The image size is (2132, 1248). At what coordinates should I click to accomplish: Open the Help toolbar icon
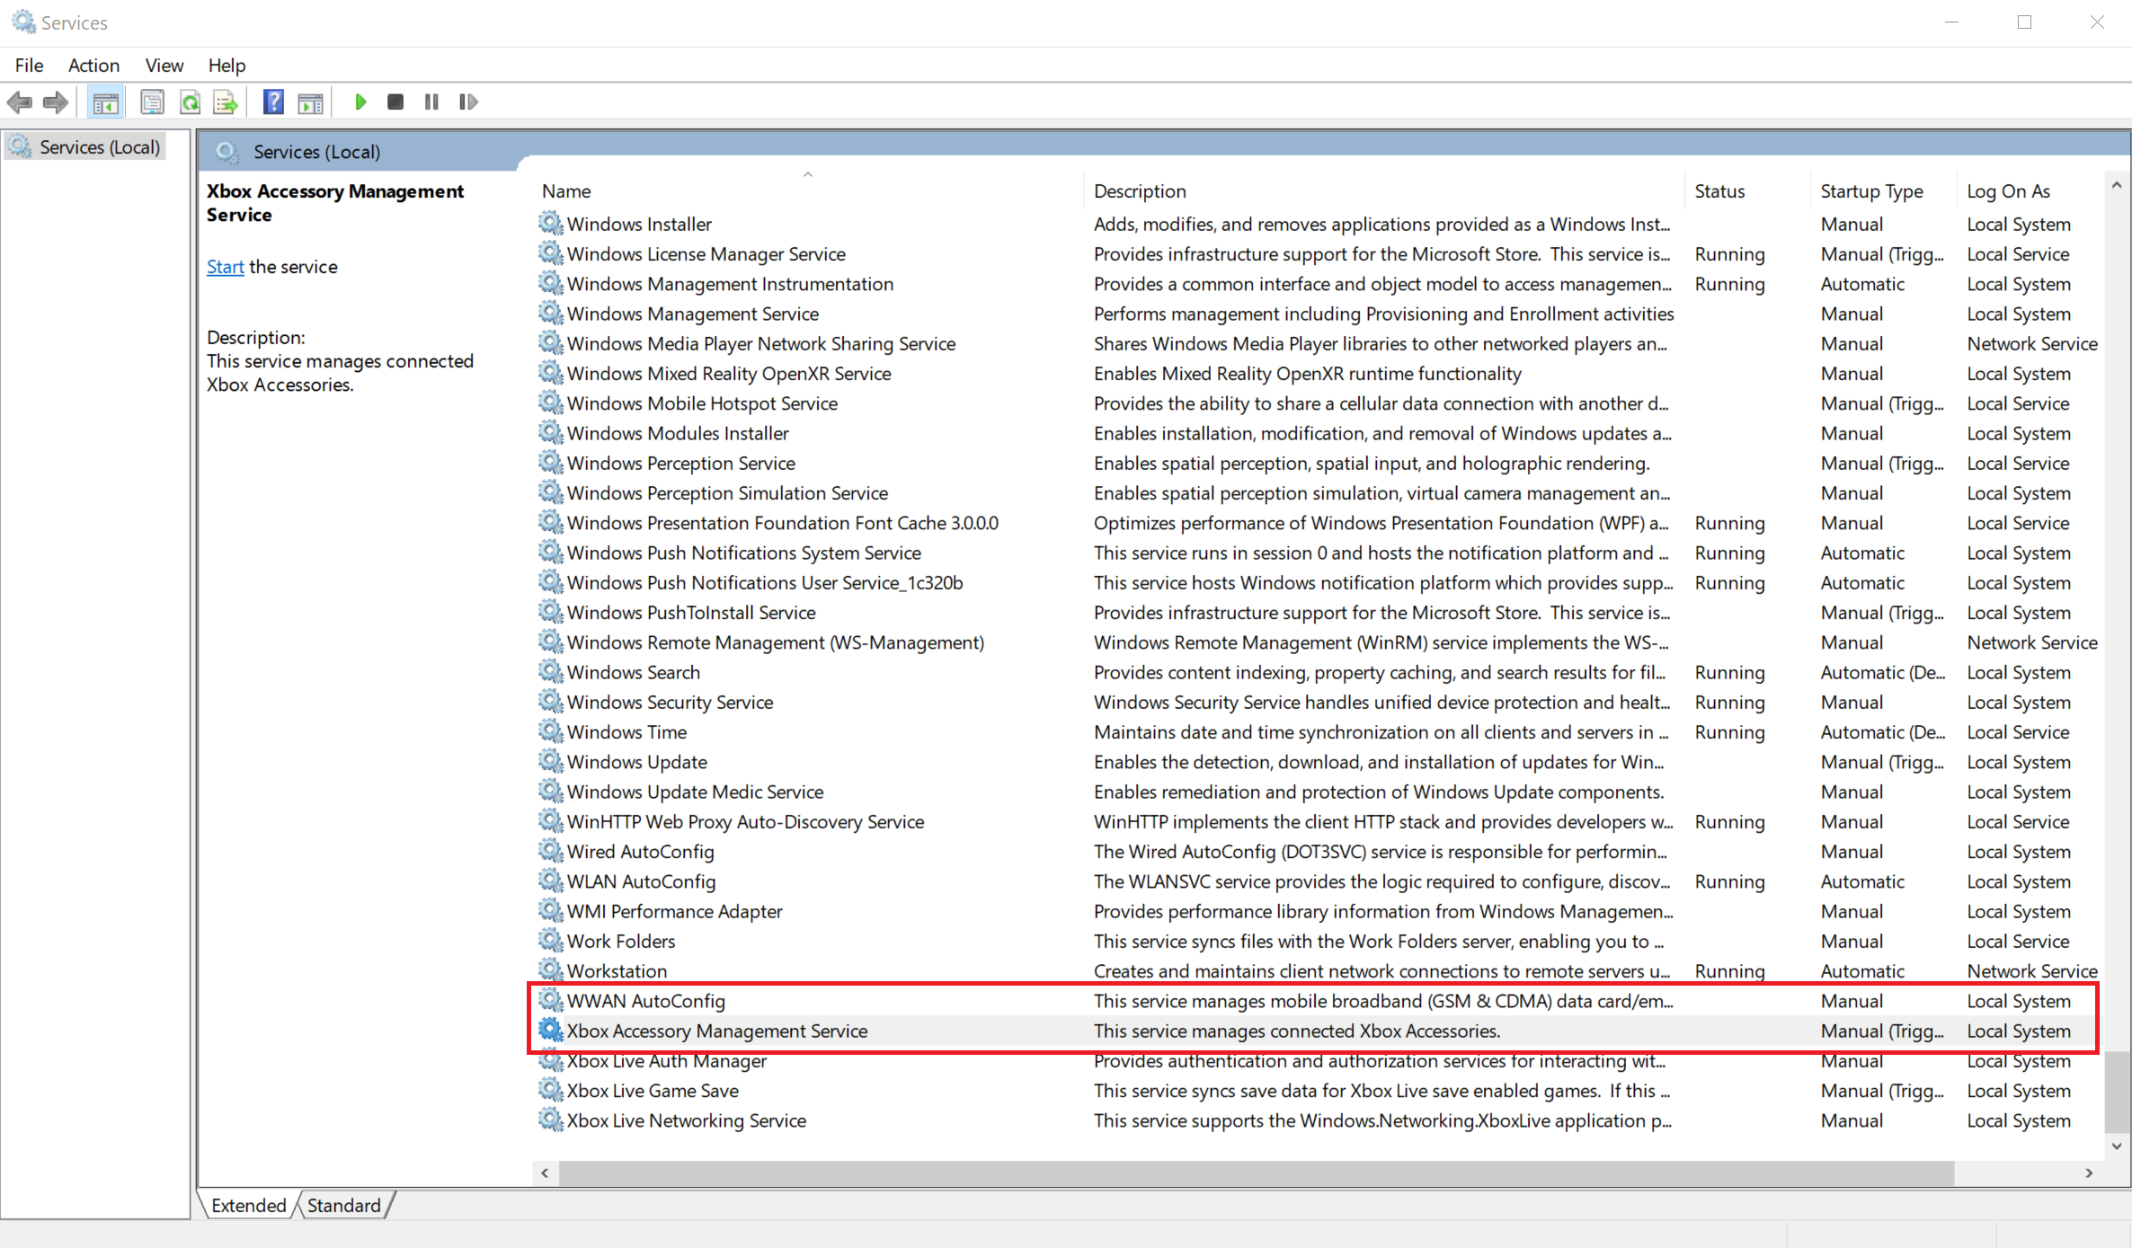273,102
